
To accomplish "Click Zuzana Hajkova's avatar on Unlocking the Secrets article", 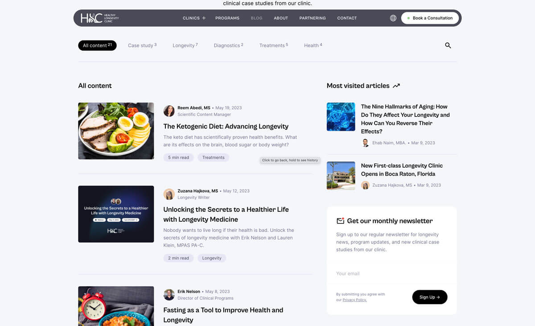I will (169, 194).
